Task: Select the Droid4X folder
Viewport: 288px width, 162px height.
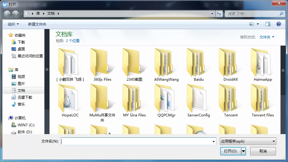Action: pos(231,65)
